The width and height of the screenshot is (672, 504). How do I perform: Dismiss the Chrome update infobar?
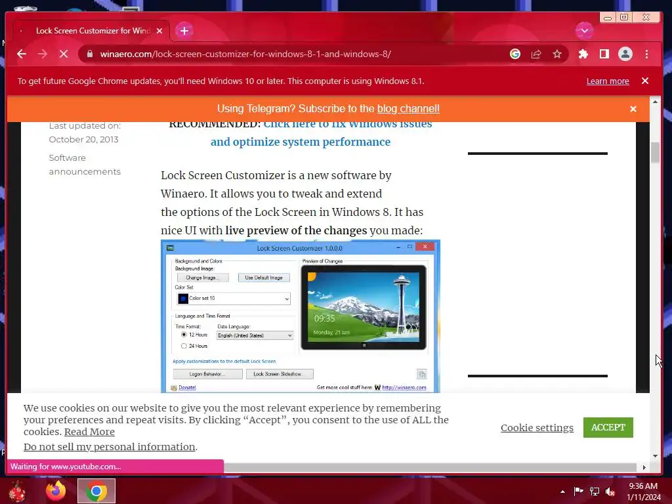point(645,81)
